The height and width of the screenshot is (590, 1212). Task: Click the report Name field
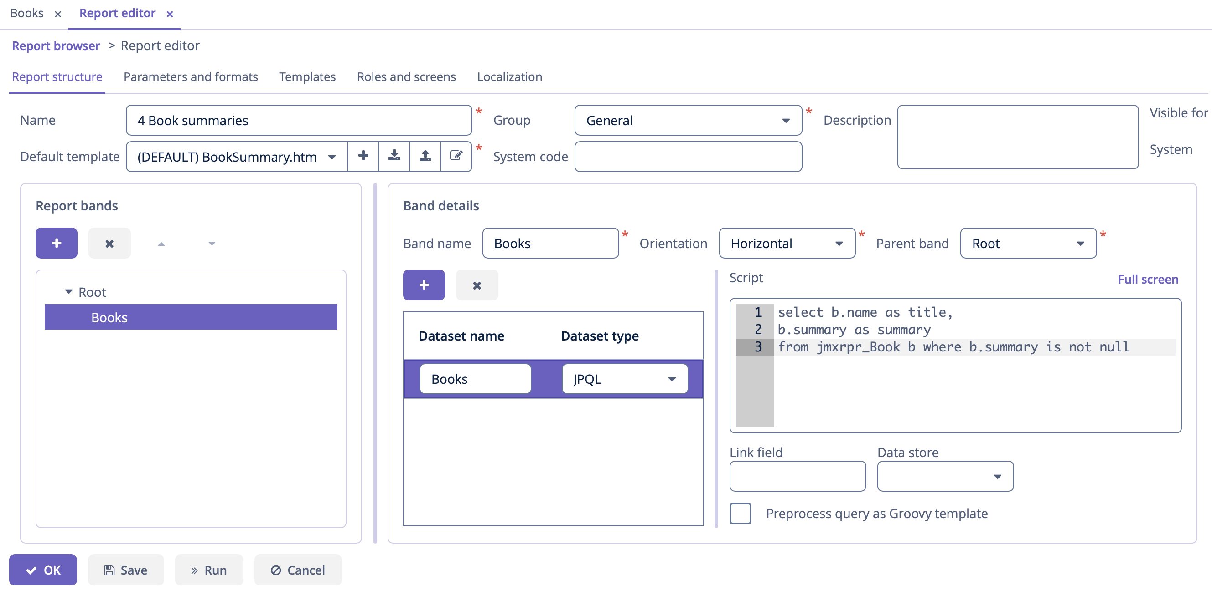point(299,120)
